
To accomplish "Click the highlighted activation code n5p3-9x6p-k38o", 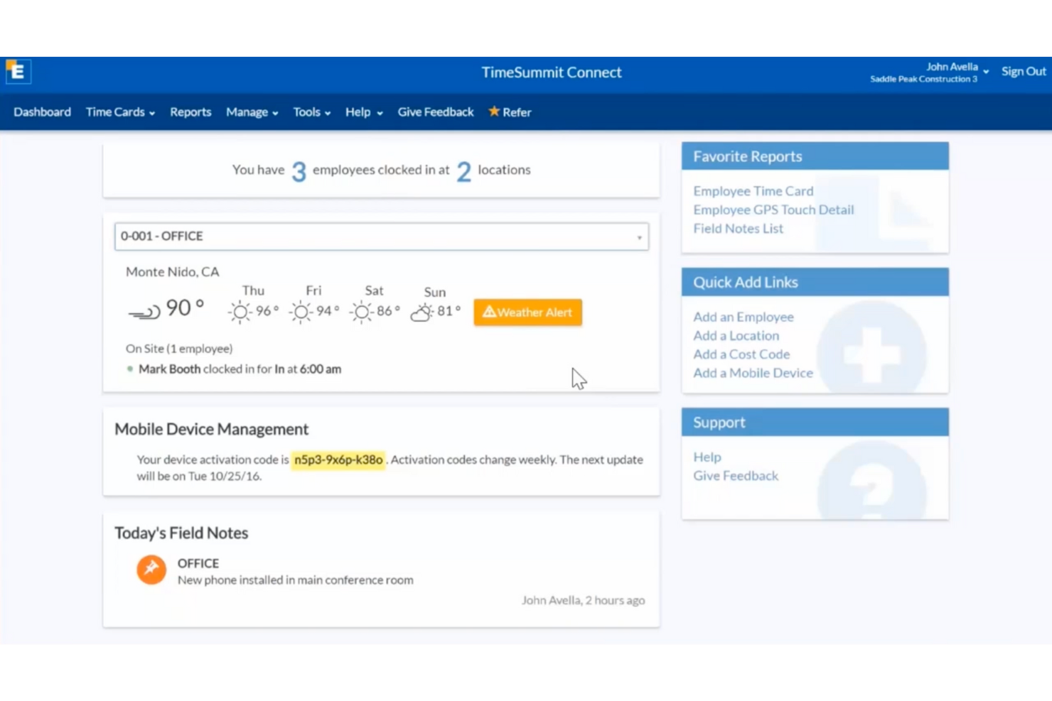I will coord(338,460).
